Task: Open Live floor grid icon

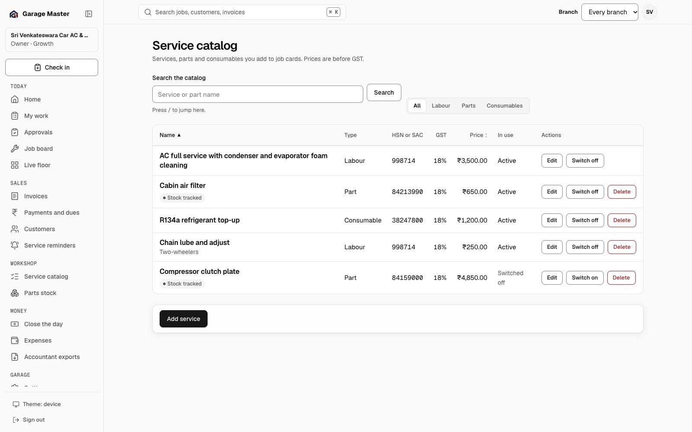Action: [15, 165]
